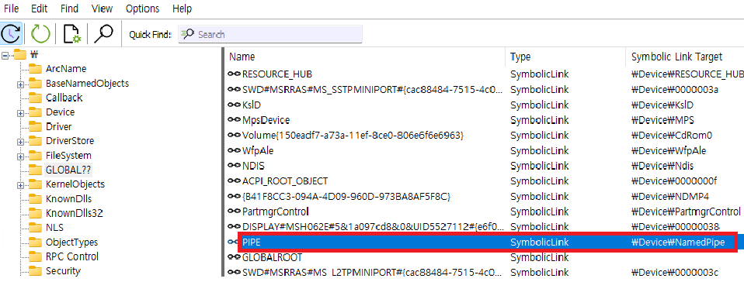Image resolution: width=744 pixels, height=282 pixels.
Task: Sort by Symbolic Link Target column header
Action: (x=676, y=57)
